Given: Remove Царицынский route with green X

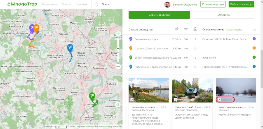Looking at the screenshot, I should click(x=254, y=57).
